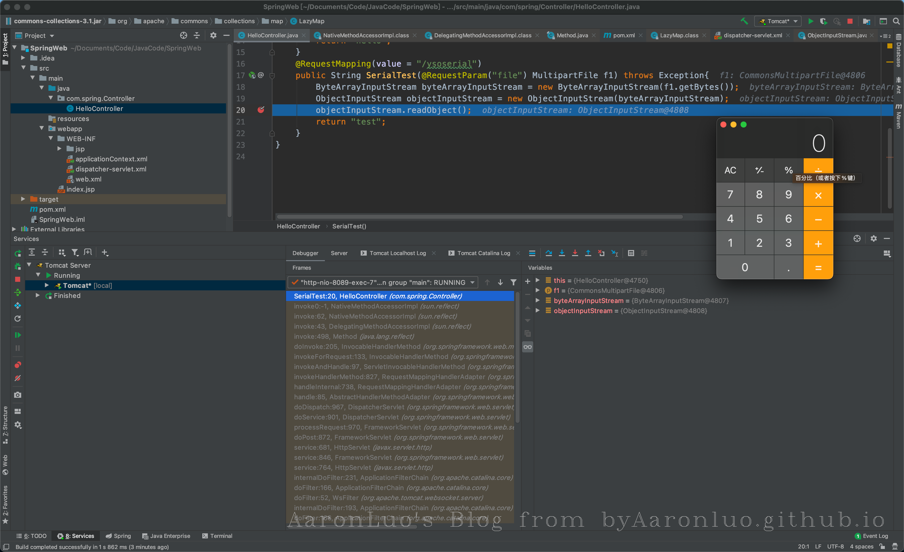This screenshot has width=904, height=552.
Task: Click the View Breakpoints red circles icon
Action: point(17,365)
